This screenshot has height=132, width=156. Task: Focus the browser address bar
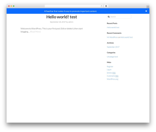pyautogui.click(x=74, y=6)
